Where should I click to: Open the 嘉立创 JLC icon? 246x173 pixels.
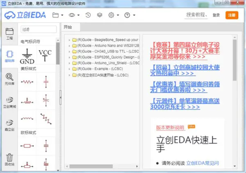tap(9, 125)
